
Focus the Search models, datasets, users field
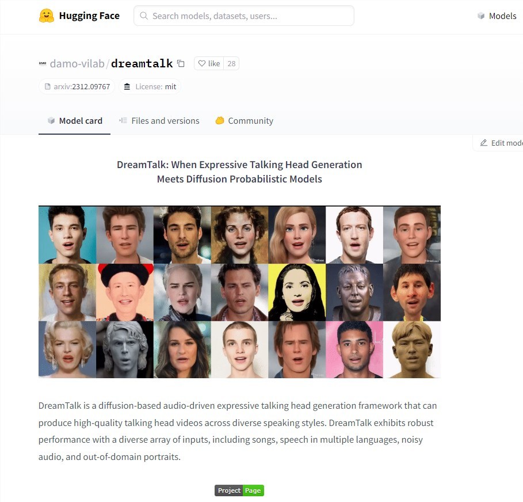tap(244, 16)
